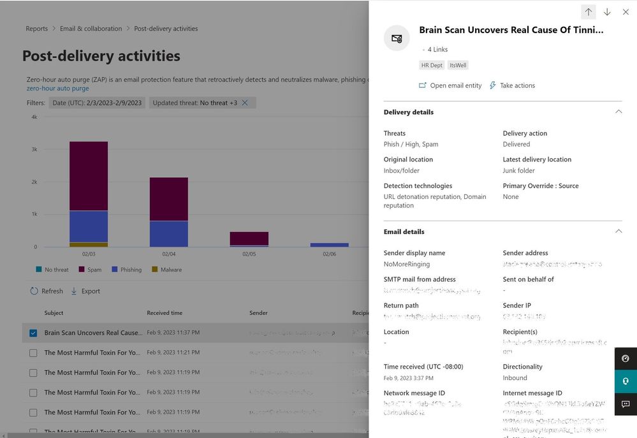The width and height of the screenshot is (637, 438).
Task: Click 'Delivered' delivery action value
Action: tap(516, 144)
